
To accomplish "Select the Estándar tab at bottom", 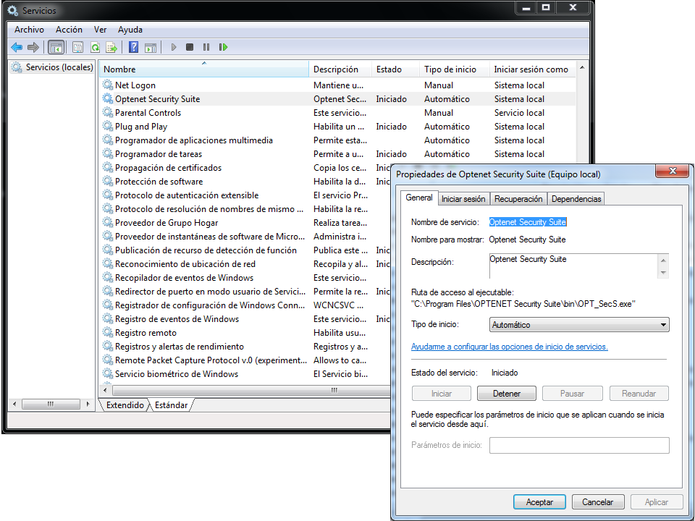I will (171, 405).
